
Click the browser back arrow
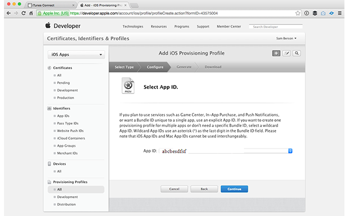point(9,13)
